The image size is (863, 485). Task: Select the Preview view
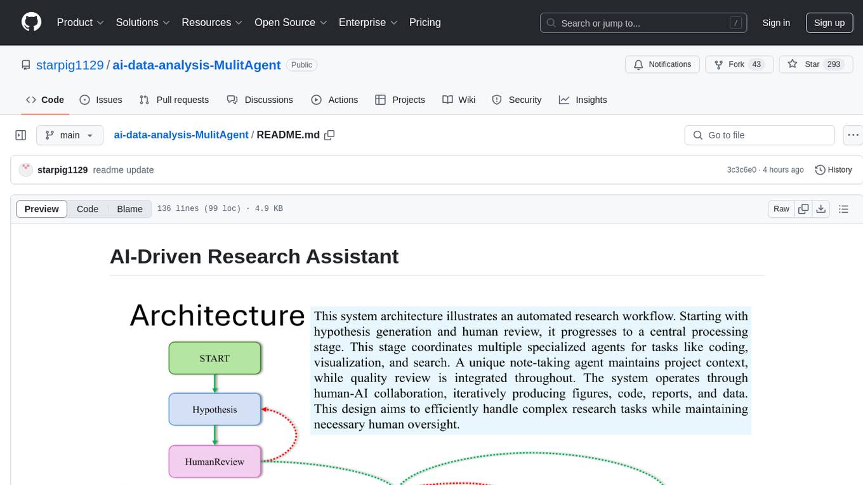coord(42,209)
